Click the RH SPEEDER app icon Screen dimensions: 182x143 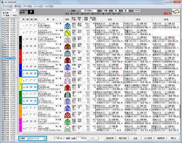2,2
